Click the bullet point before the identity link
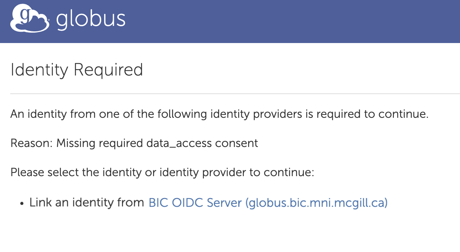 (x=22, y=203)
